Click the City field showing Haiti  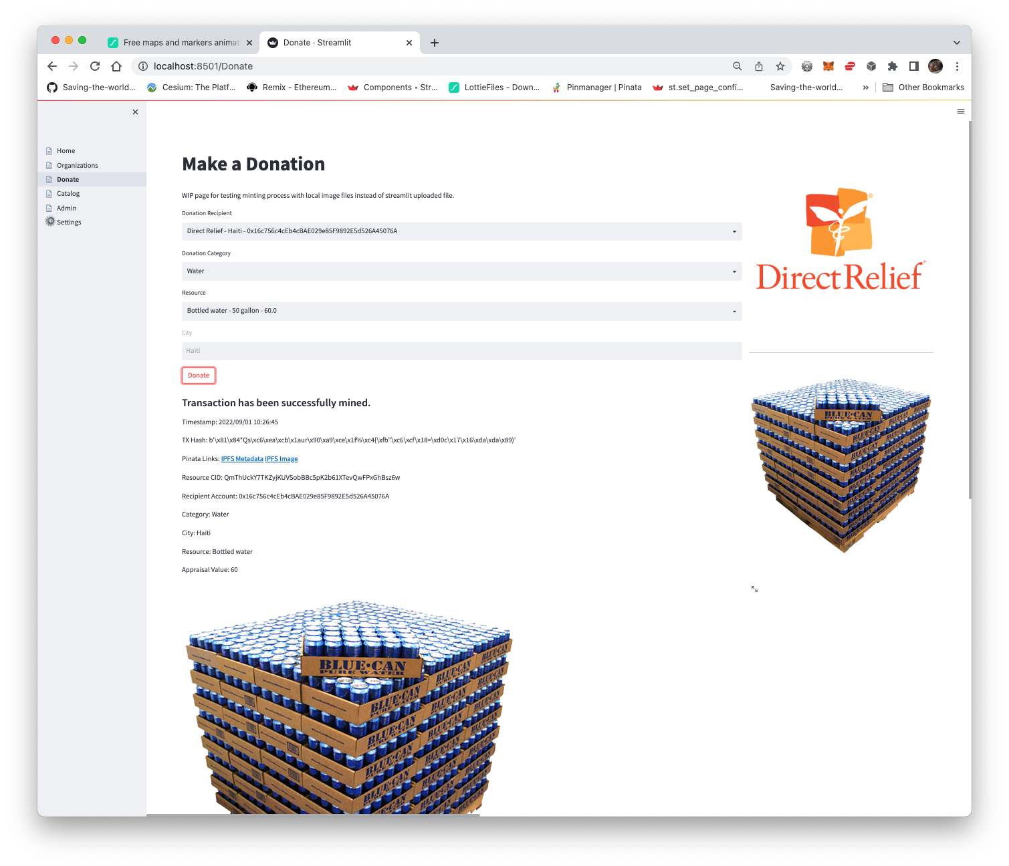pos(462,351)
